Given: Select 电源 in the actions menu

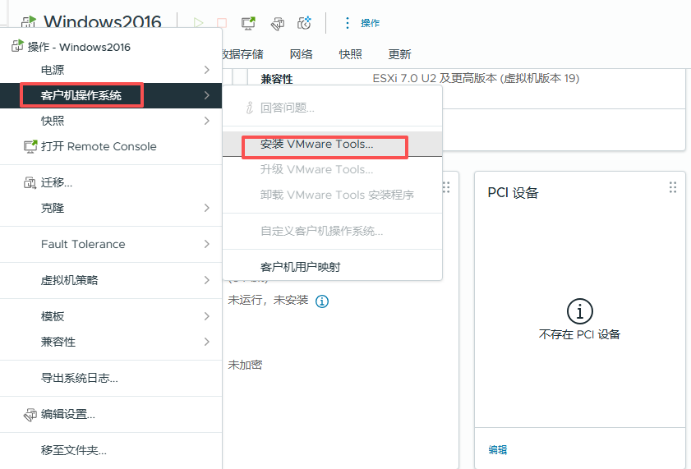Looking at the screenshot, I should [x=111, y=70].
